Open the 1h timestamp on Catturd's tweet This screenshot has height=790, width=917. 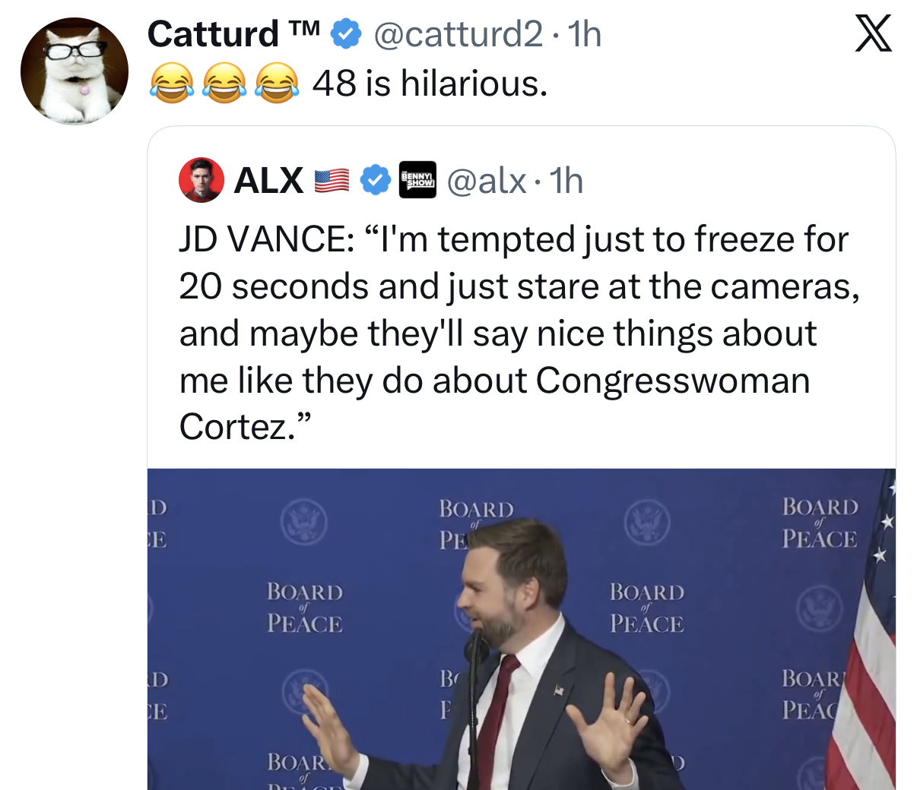coord(582,33)
